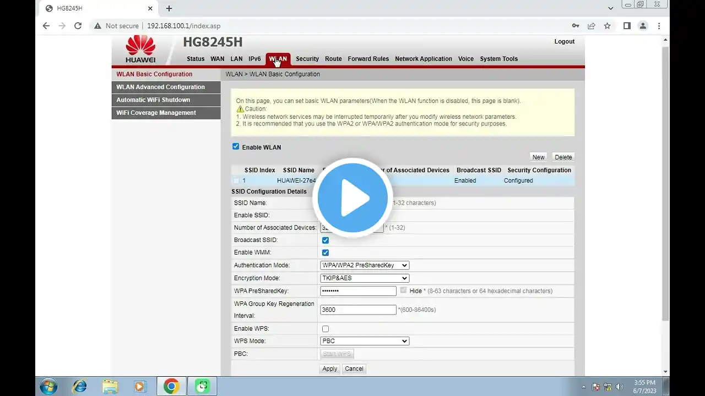Click the network tray icon

point(608,387)
